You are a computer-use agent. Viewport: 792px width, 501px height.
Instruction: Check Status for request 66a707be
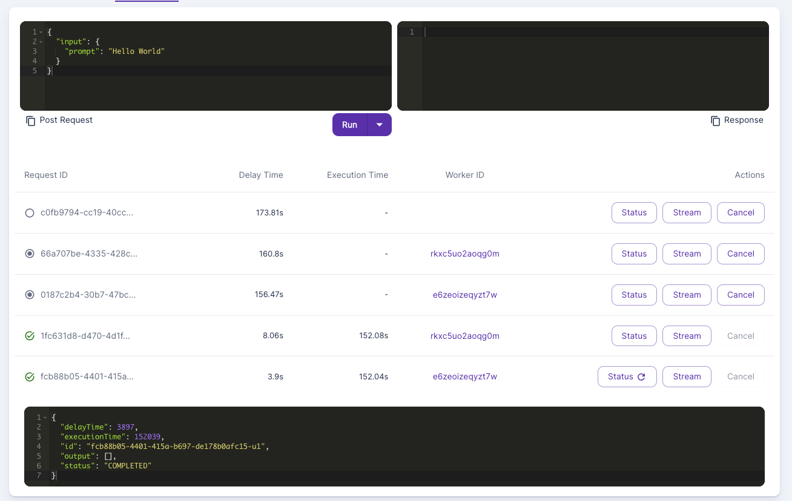pyautogui.click(x=634, y=254)
